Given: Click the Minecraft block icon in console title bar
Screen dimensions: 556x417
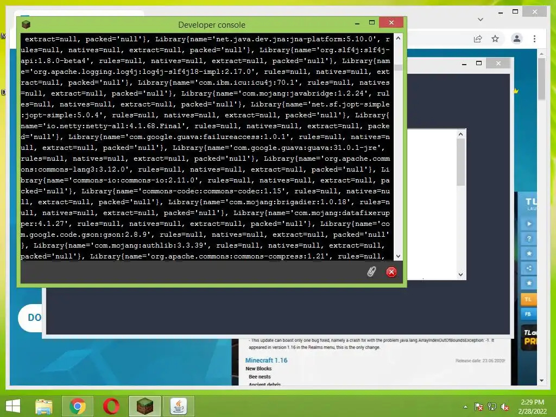Looking at the screenshot, I should (26, 24).
